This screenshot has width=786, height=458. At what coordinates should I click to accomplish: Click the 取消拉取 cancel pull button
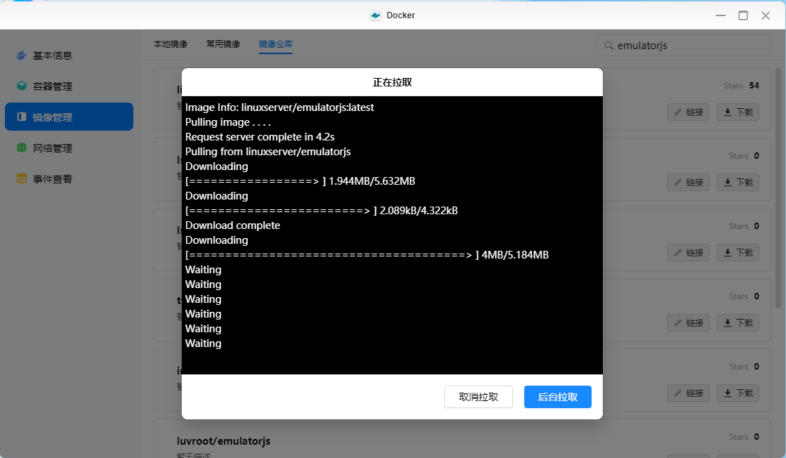tap(478, 397)
